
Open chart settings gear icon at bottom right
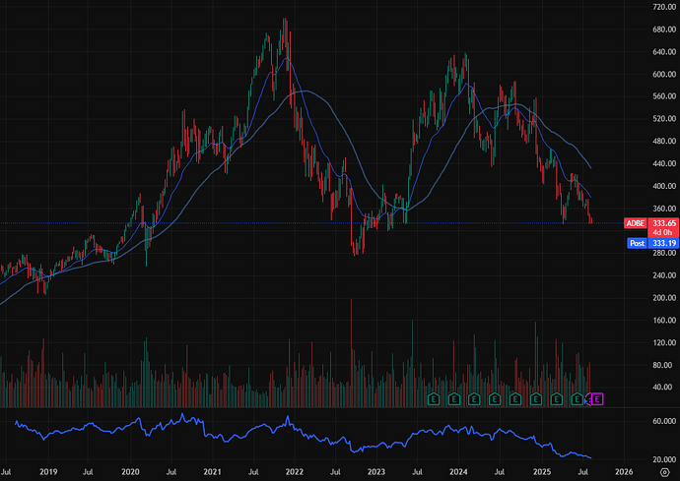664,473
